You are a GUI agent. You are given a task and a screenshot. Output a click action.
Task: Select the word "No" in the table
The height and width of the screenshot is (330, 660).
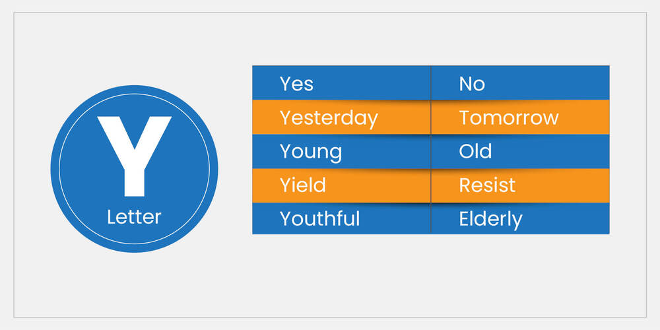472,84
